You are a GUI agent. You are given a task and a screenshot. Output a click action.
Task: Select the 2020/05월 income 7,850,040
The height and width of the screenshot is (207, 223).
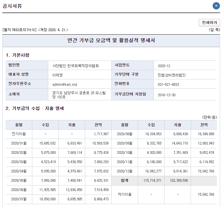tap(48, 181)
